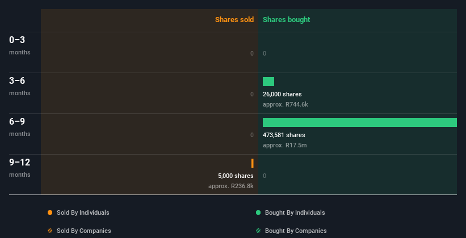Click the striped Bought By Companies legend dot

pyautogui.click(x=258, y=231)
